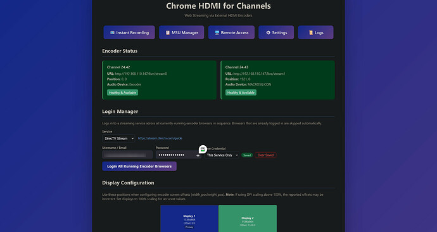Focus the Username / Email field
This screenshot has width=437, height=232.
point(127,155)
